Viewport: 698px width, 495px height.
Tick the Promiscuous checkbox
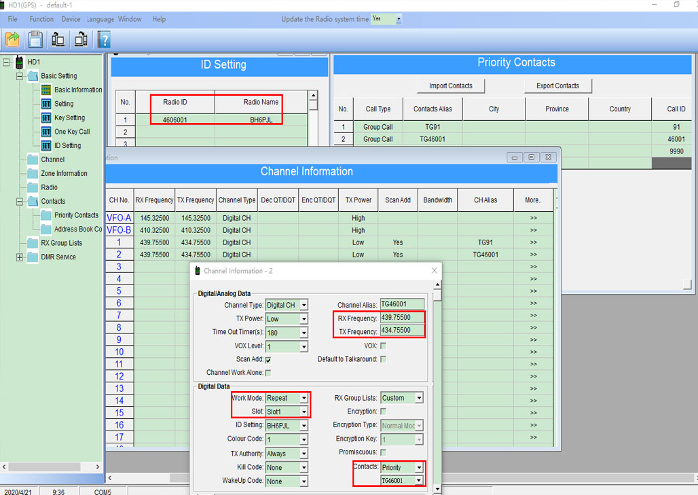pyautogui.click(x=384, y=452)
